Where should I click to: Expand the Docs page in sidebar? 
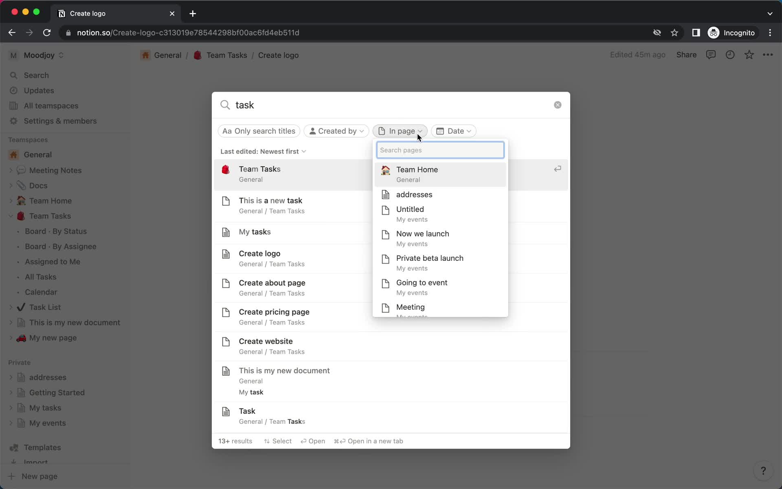11,185
